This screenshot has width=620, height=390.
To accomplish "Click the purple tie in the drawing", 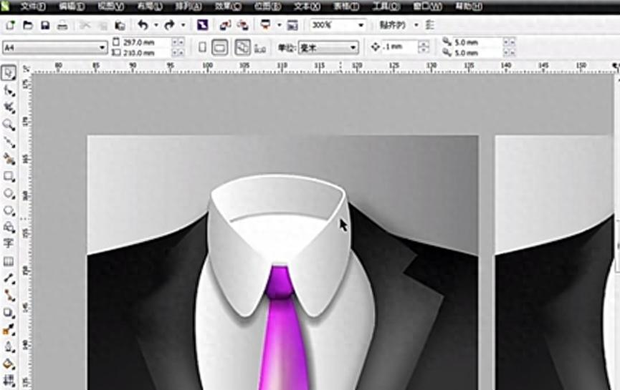I will (x=282, y=336).
